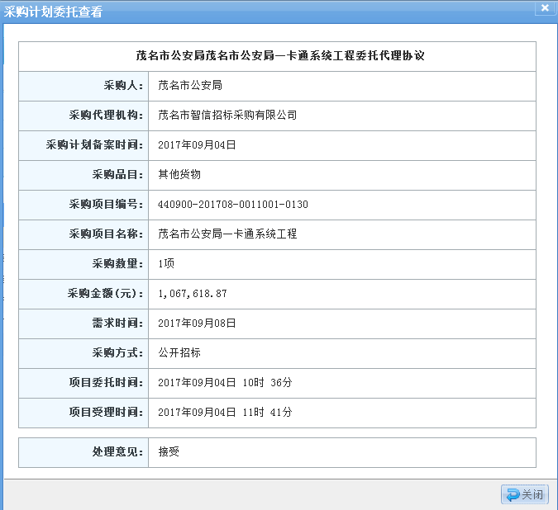Click the X icon in the dialog title bar
This screenshot has width=558, height=510.
(x=545, y=9)
